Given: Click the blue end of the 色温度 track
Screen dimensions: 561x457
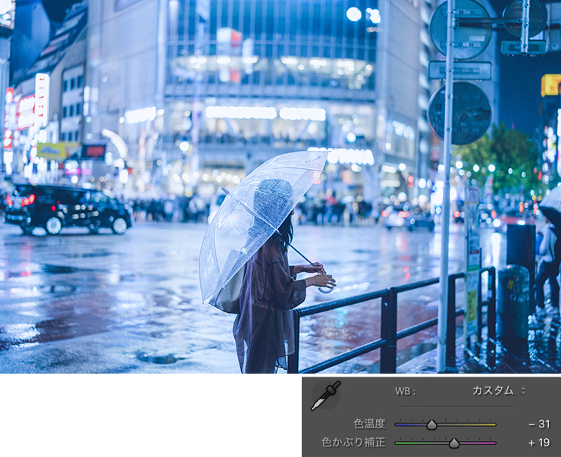Looking at the screenshot, I should (398, 425).
